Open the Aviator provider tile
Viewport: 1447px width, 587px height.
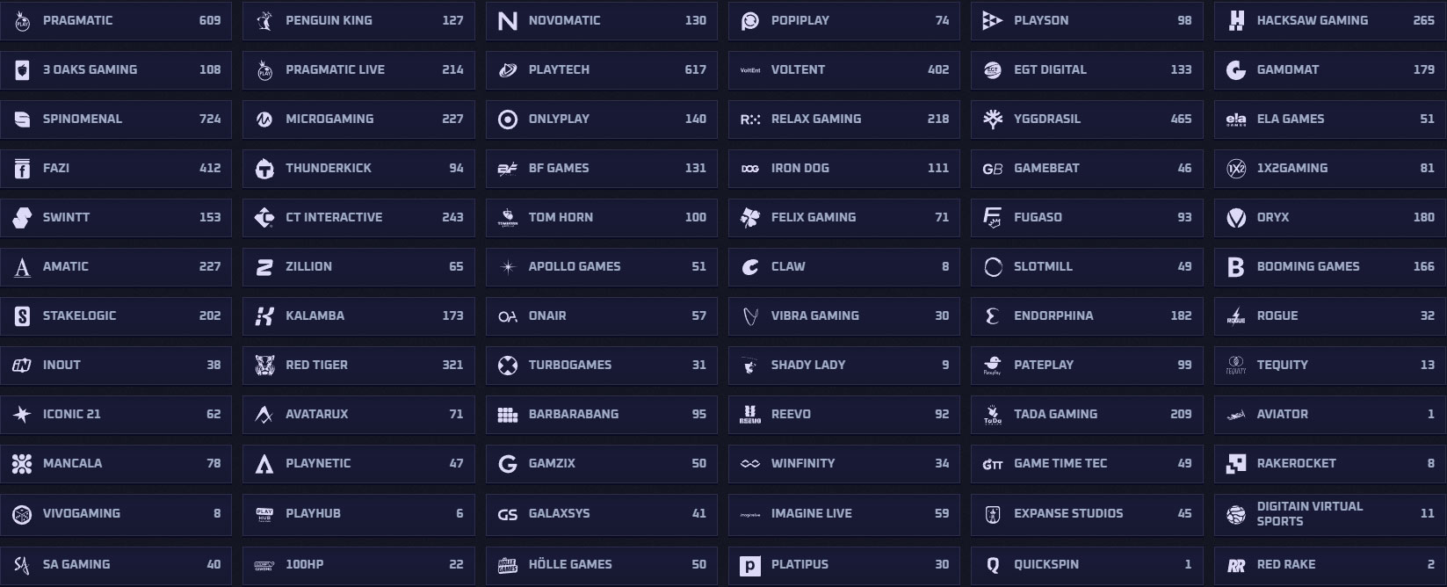(x=1329, y=415)
